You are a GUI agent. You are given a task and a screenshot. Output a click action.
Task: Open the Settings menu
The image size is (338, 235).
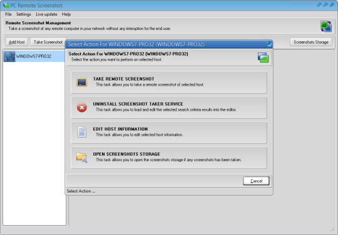click(x=24, y=14)
